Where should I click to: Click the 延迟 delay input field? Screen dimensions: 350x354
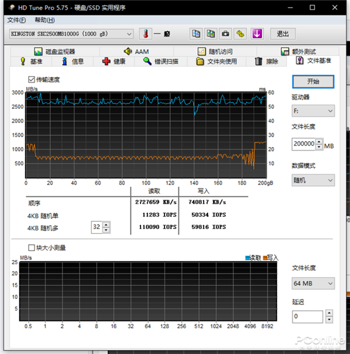[307, 317]
